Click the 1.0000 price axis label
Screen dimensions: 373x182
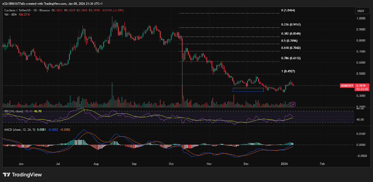[361, 18]
